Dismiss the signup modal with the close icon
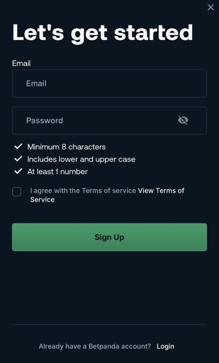 pos(210,7)
